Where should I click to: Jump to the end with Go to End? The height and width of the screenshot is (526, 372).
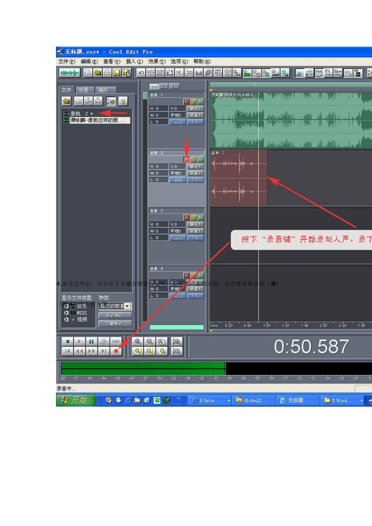point(103,351)
